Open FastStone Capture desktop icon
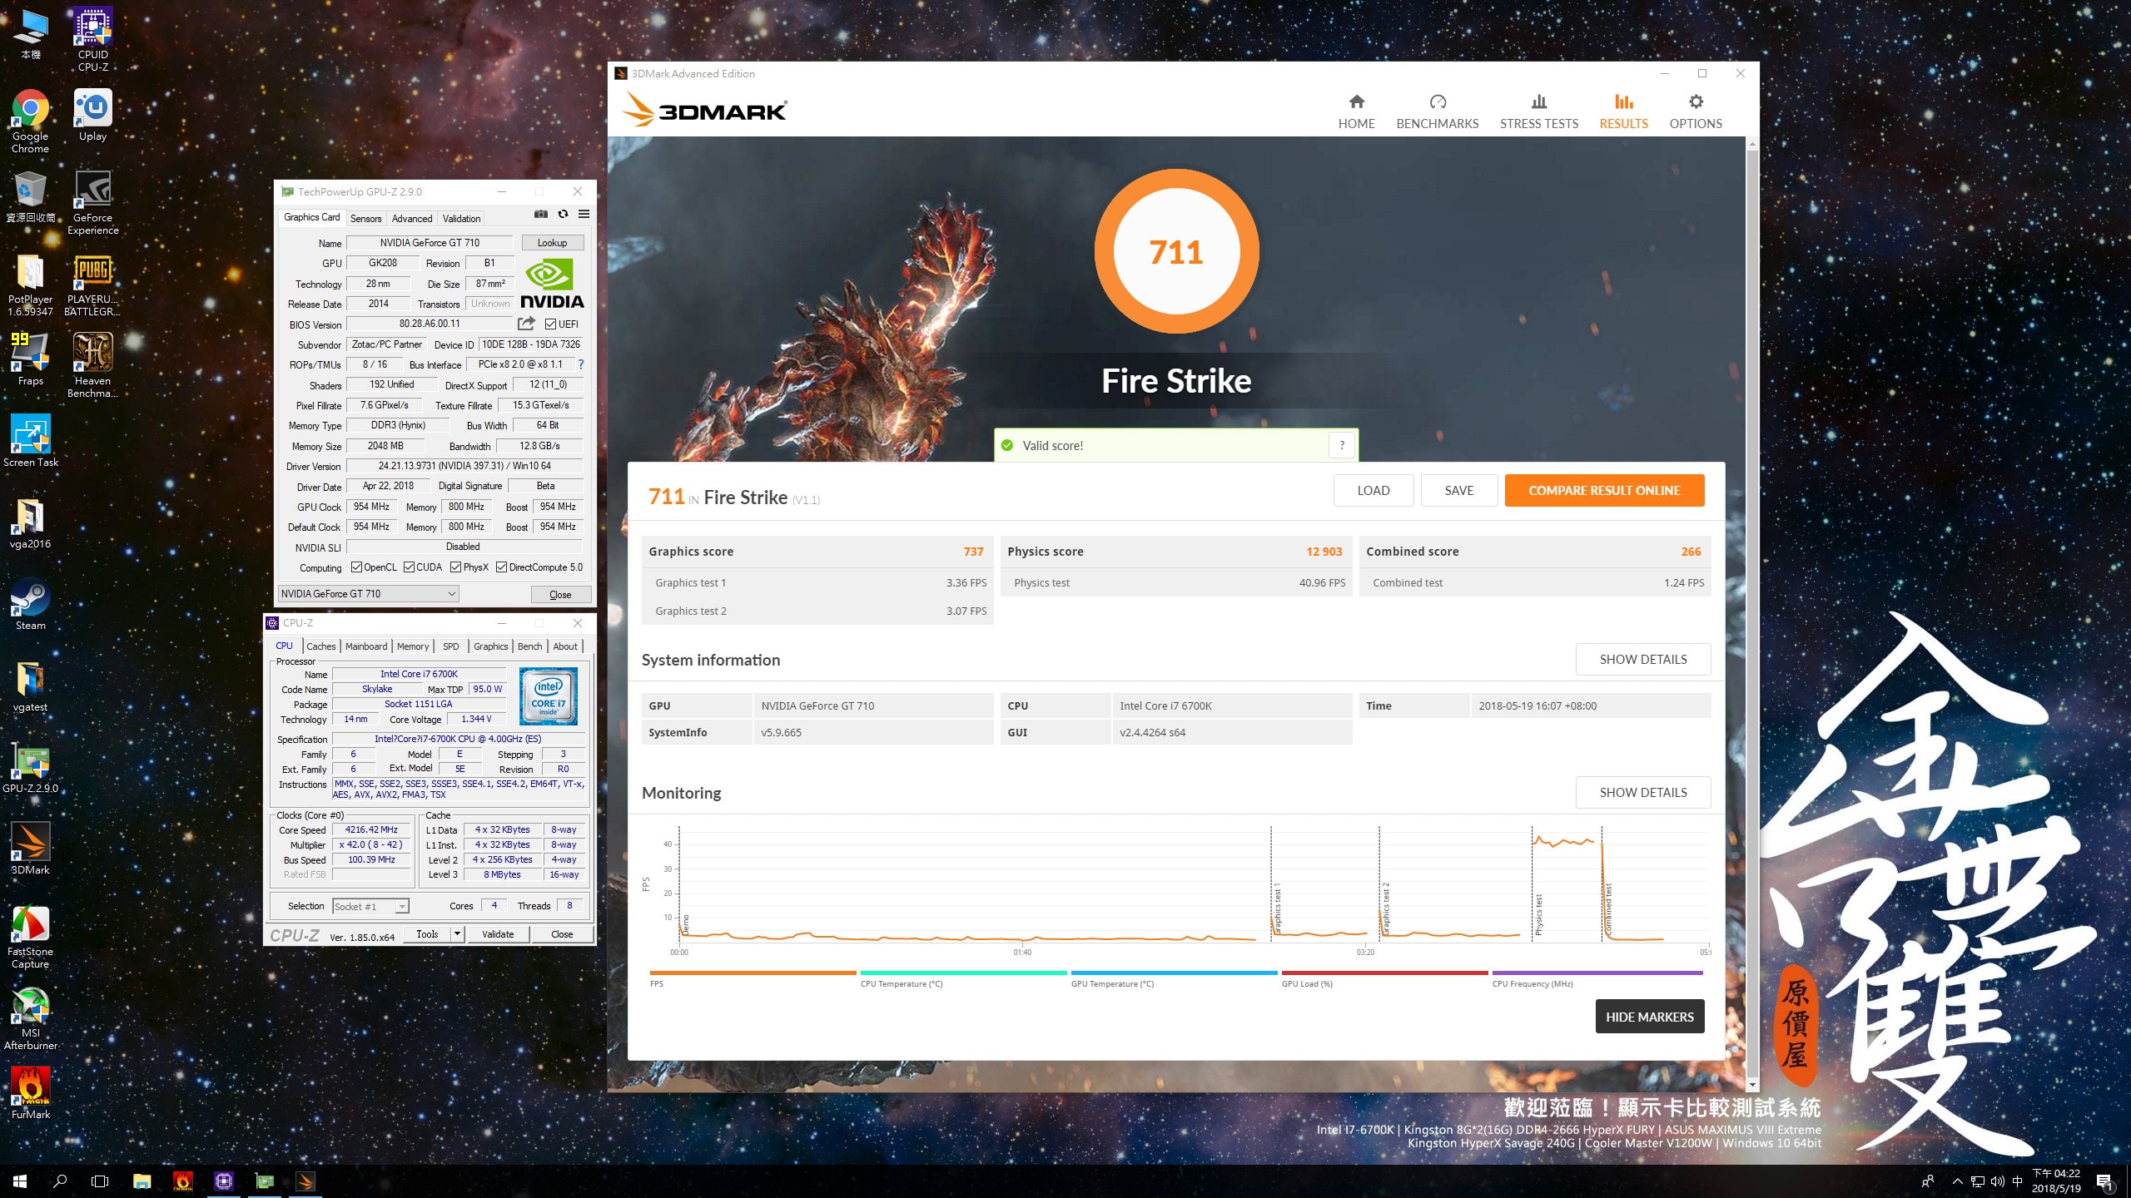This screenshot has width=2131, height=1198. click(x=30, y=938)
